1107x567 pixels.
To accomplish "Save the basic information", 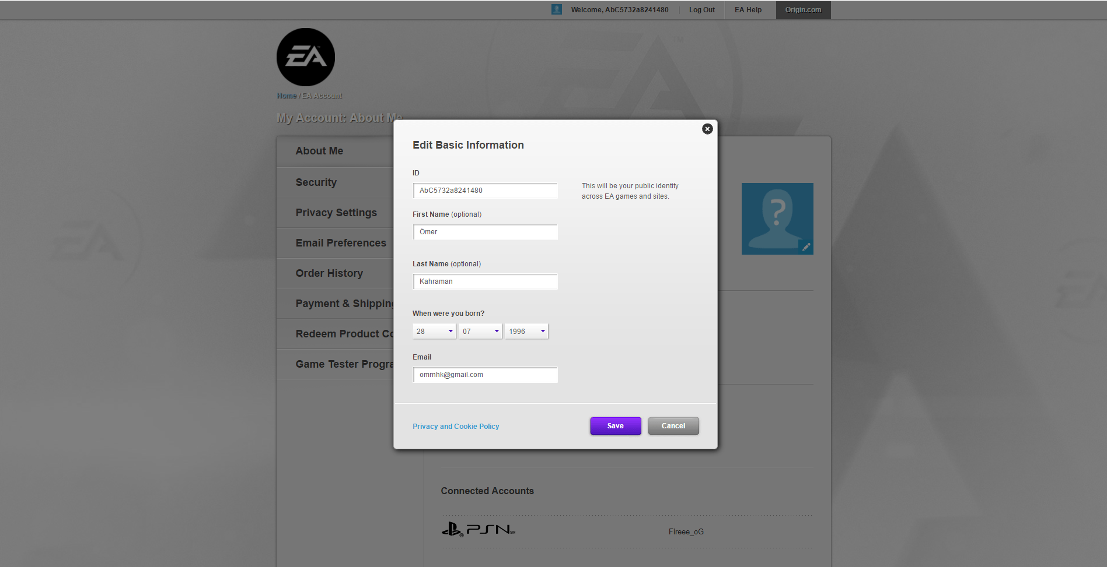I will 616,426.
